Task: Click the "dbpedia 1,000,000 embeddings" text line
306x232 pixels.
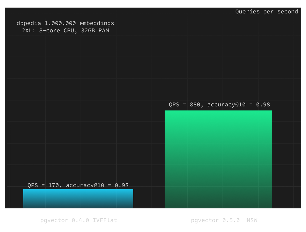Action: [x=65, y=23]
